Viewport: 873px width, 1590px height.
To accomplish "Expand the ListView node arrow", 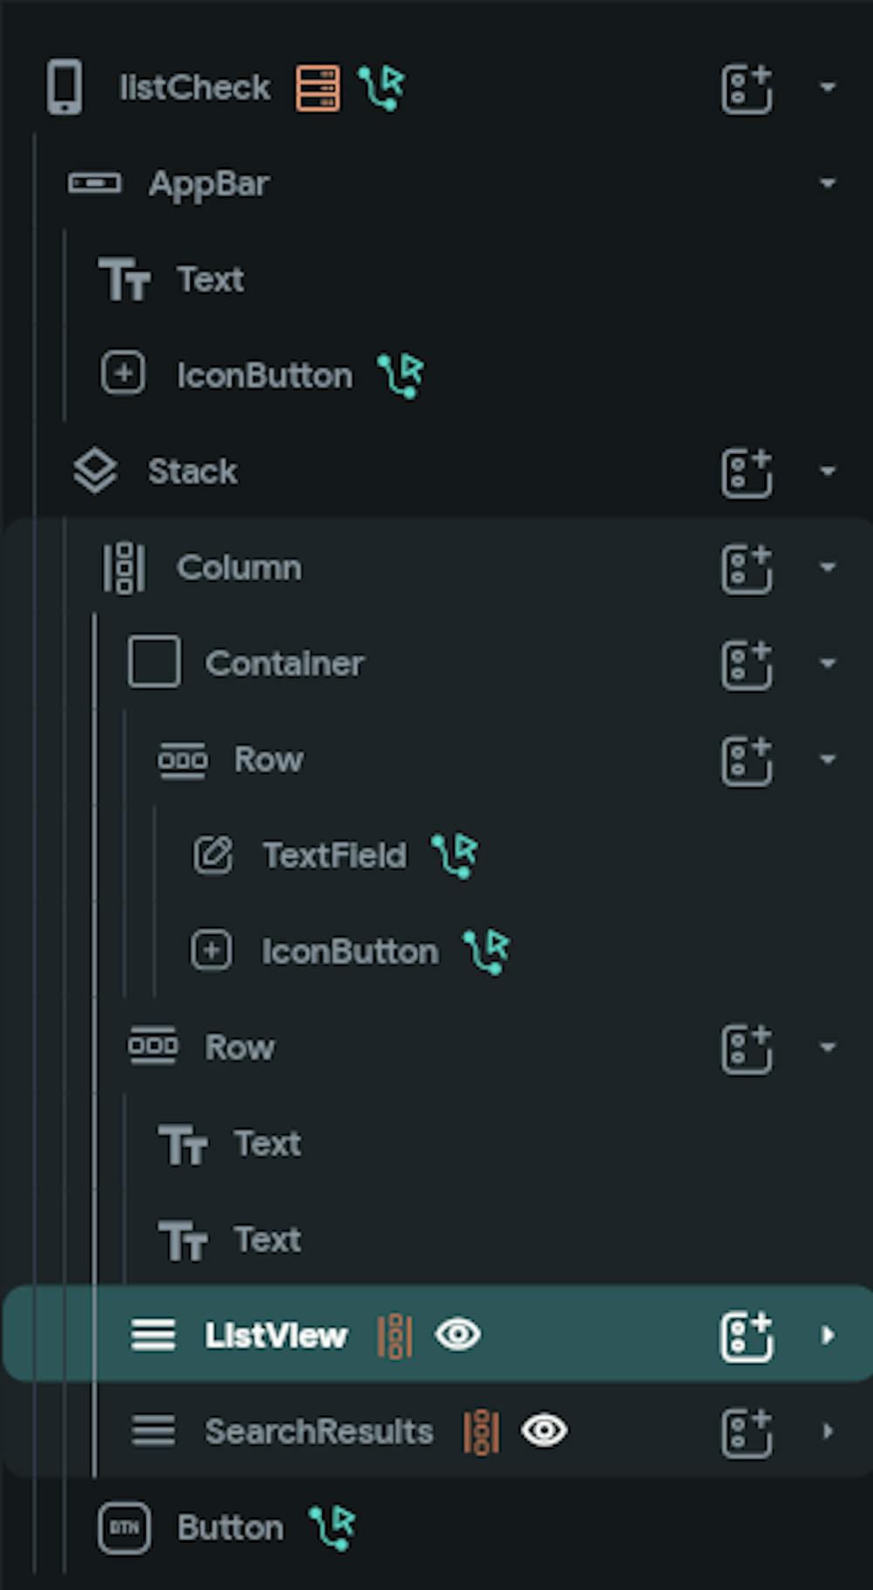I will coord(828,1335).
